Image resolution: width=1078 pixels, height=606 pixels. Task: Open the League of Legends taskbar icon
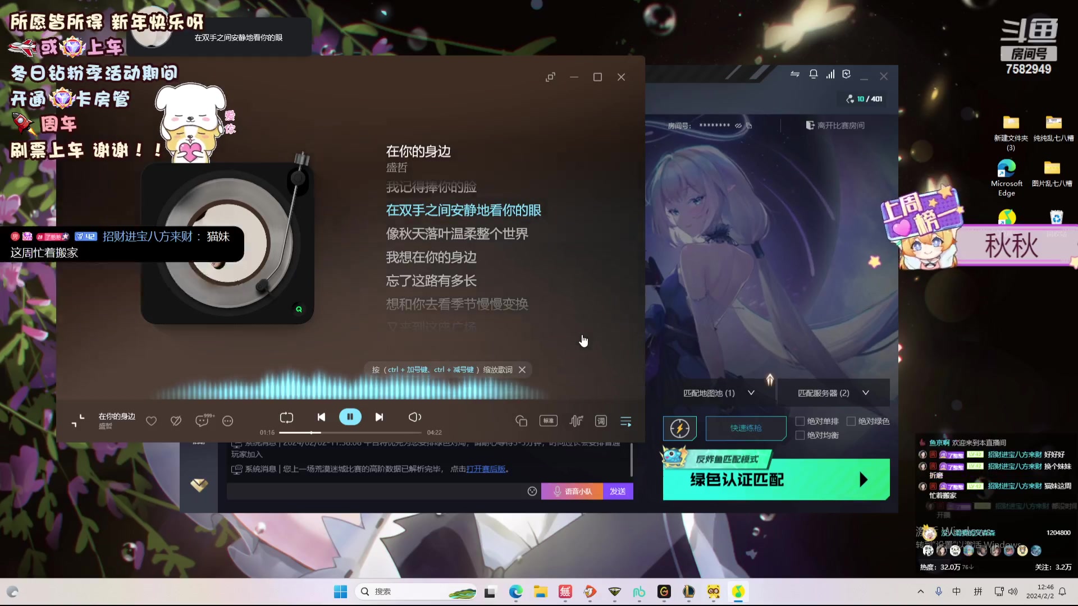pos(688,591)
